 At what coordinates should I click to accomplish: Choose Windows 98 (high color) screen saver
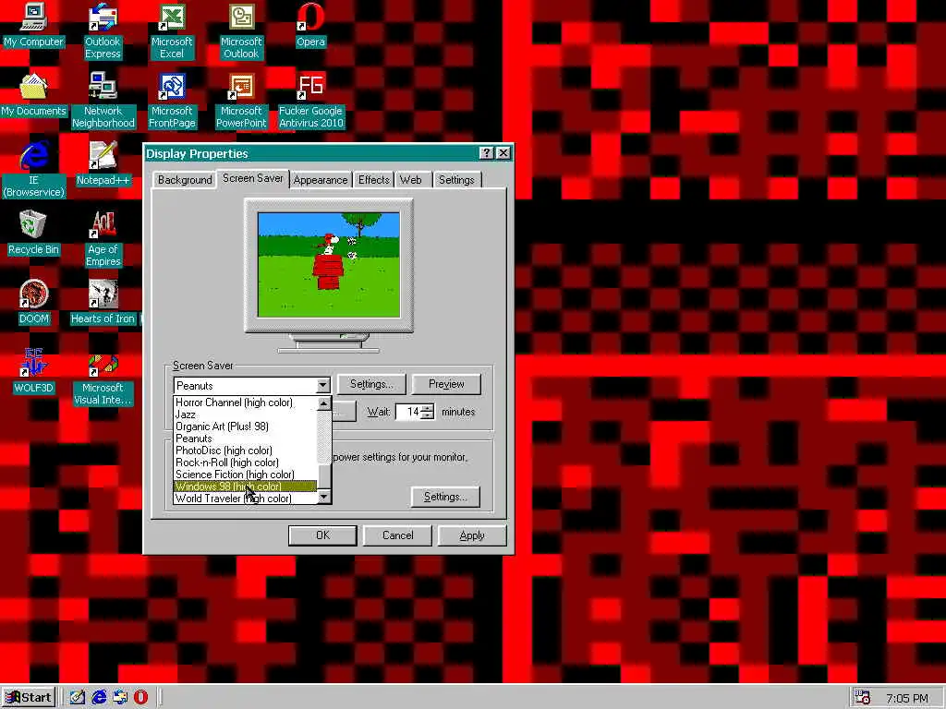[x=245, y=487]
